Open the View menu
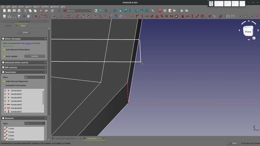The image size is (260, 146). (15, 6)
